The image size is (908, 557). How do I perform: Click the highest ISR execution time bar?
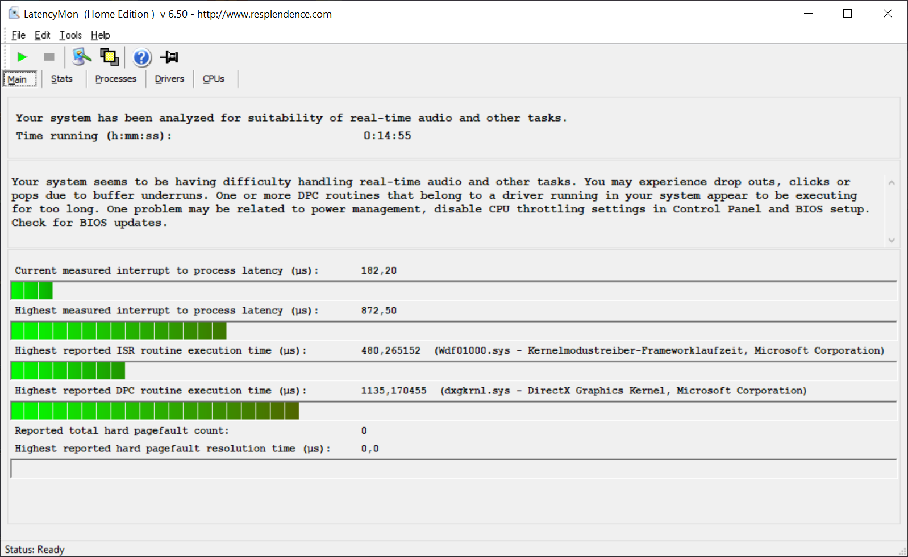click(453, 371)
